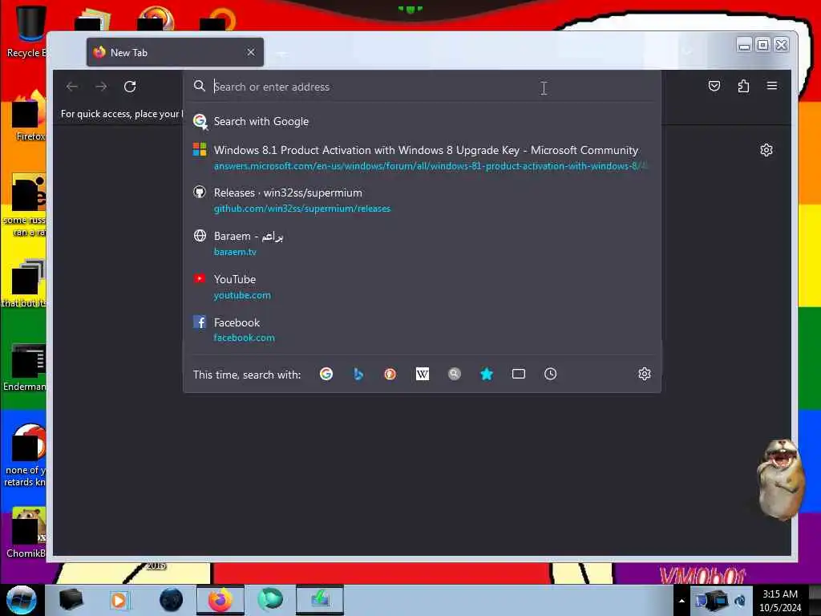Select the grey magnifier search engine icon
This screenshot has width=821, height=616.
455,374
